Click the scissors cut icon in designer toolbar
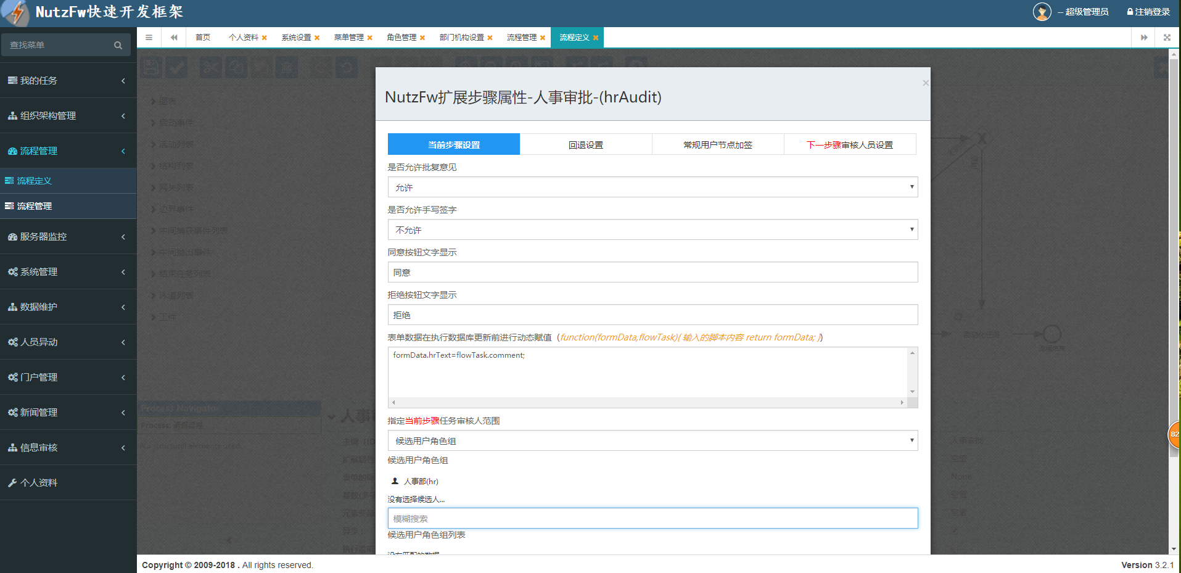This screenshot has width=1181, height=573. tap(210, 67)
